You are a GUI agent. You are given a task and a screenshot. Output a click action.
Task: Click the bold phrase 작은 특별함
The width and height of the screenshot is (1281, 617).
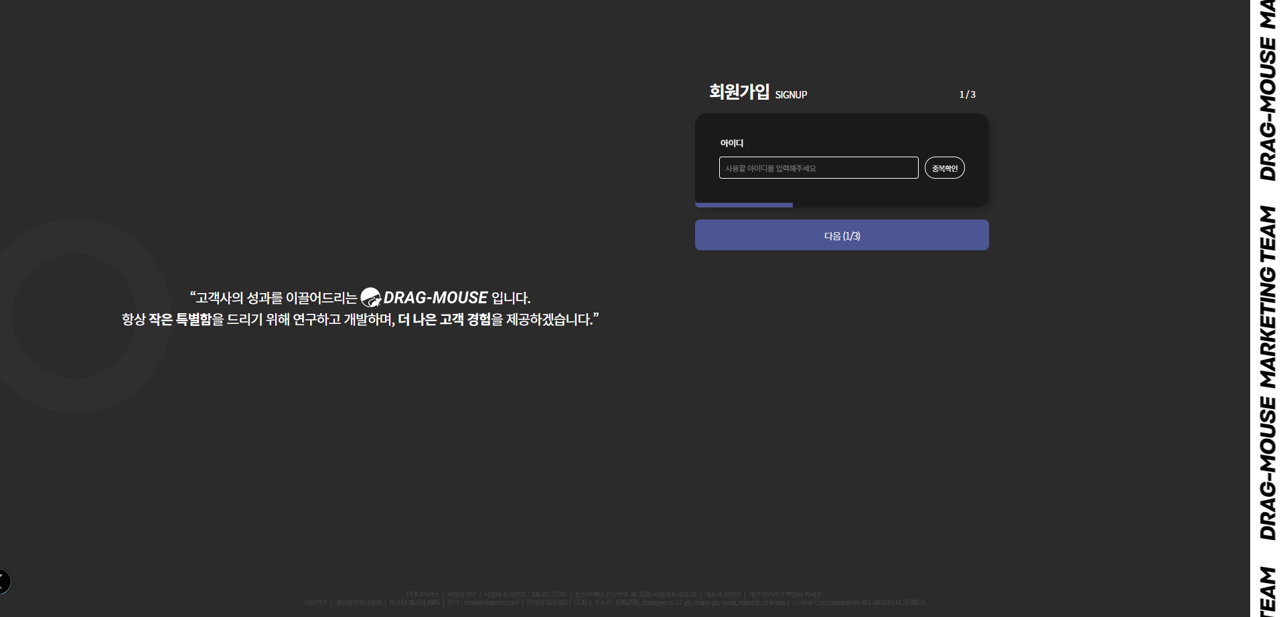coord(180,319)
